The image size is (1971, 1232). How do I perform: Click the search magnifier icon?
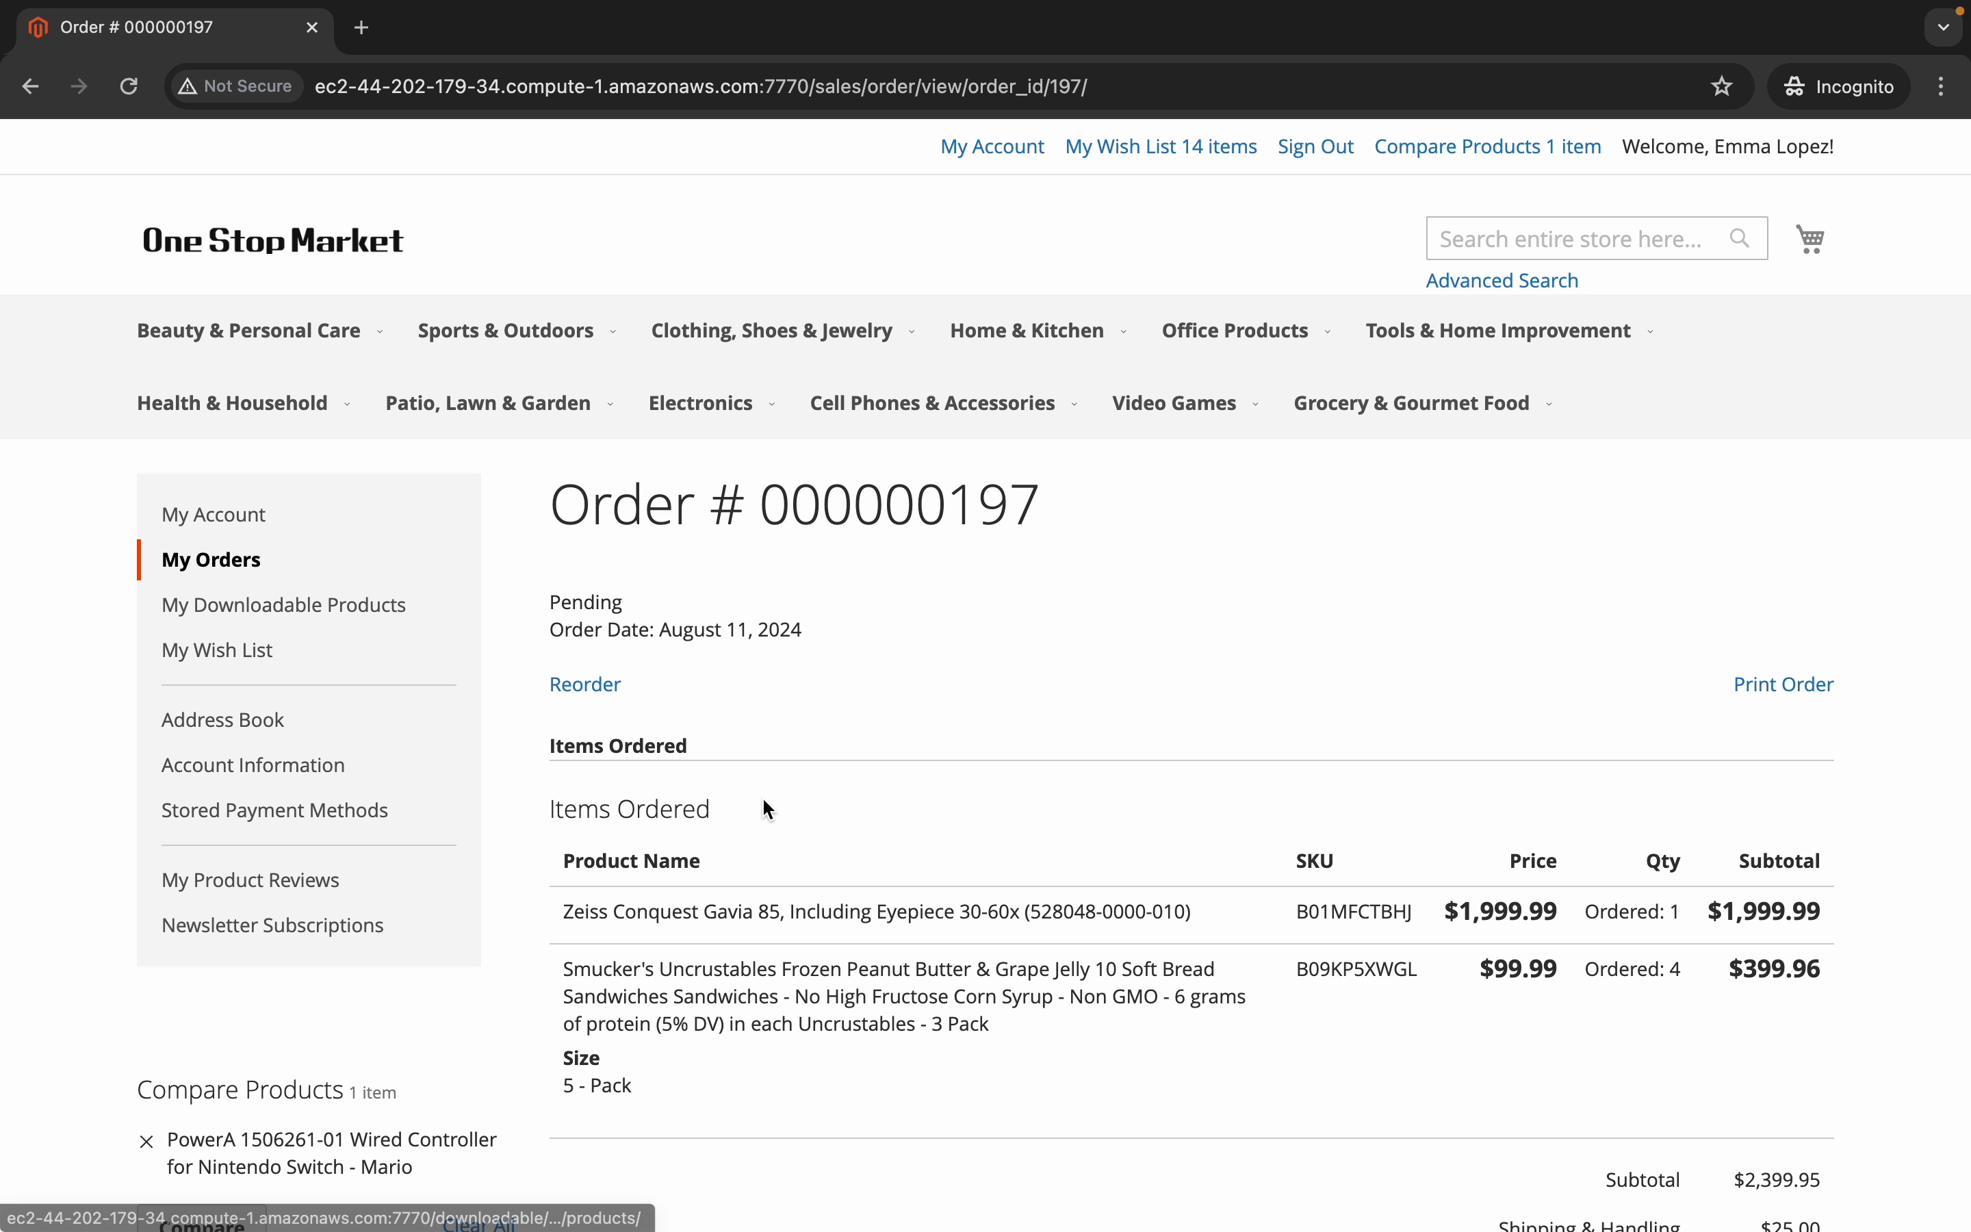tap(1739, 239)
